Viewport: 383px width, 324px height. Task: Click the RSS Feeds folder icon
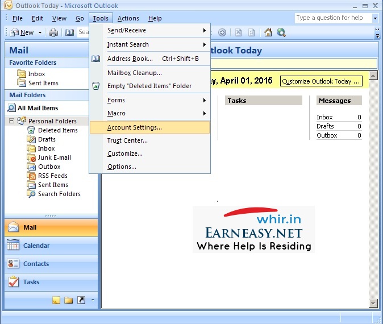31,176
